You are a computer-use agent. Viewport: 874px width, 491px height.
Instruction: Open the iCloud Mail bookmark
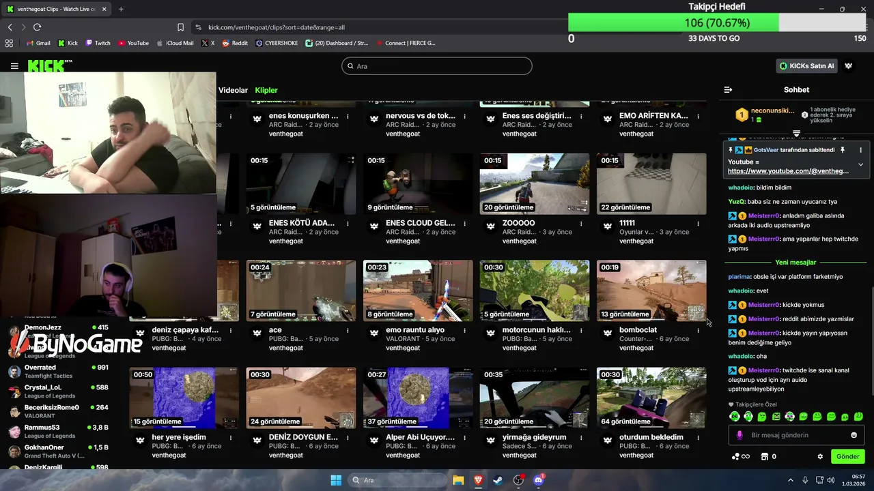coord(175,43)
